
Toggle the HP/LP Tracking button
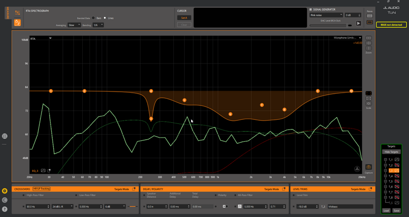[x=41, y=189]
